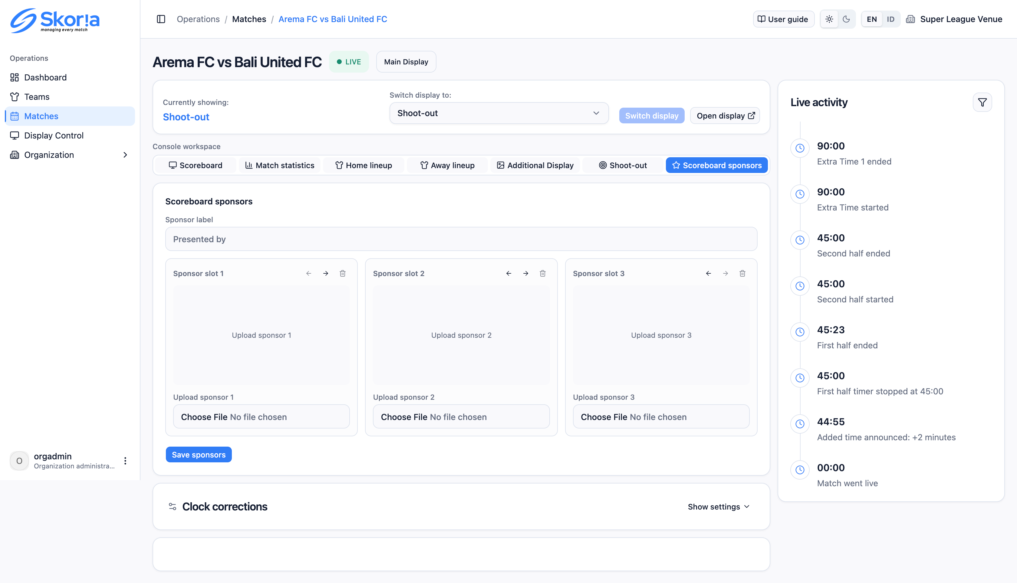Click clock icon for Match went live
The image size is (1017, 583).
[800, 470]
